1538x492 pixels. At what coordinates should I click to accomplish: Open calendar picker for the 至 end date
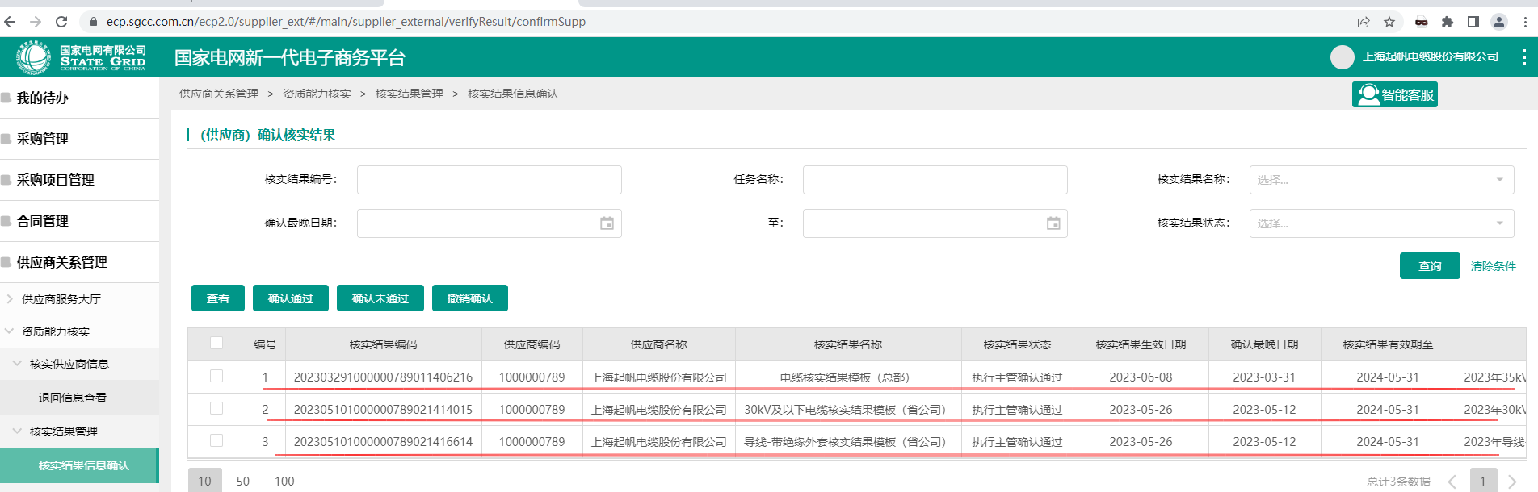click(1053, 223)
